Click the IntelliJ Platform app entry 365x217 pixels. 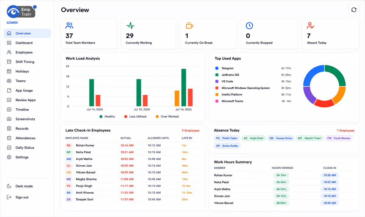pos(232,94)
